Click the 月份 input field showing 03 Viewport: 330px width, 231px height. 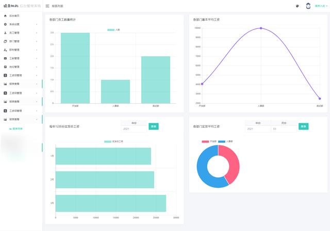click(284, 128)
